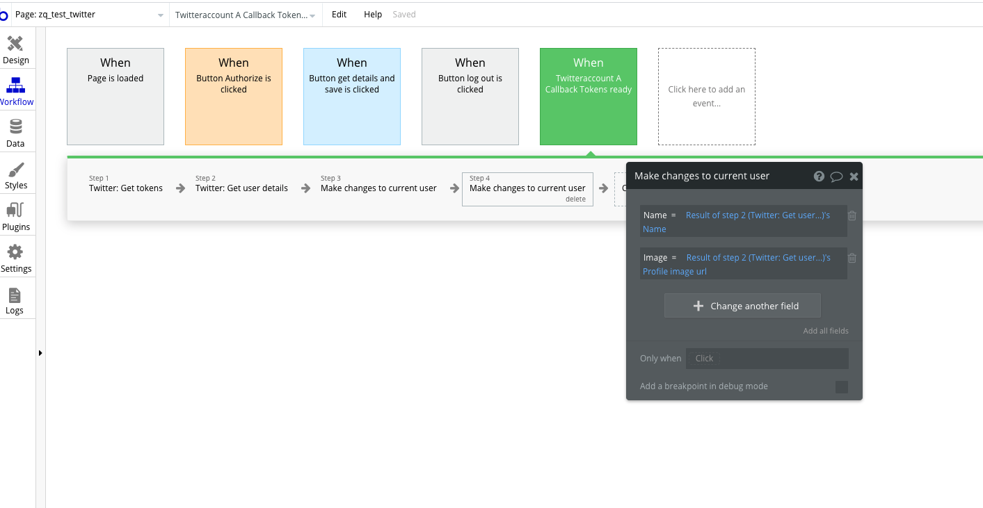Select Step 4 Make changes to current user
Image resolution: width=983 pixels, height=508 pixels.
(x=527, y=188)
